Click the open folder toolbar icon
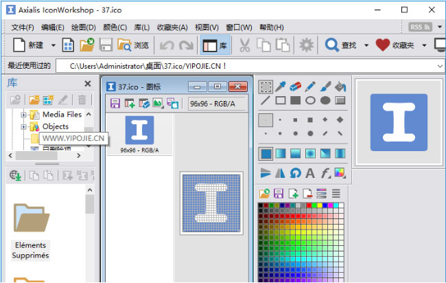Viewport: 446px width, 283px height. (87, 45)
